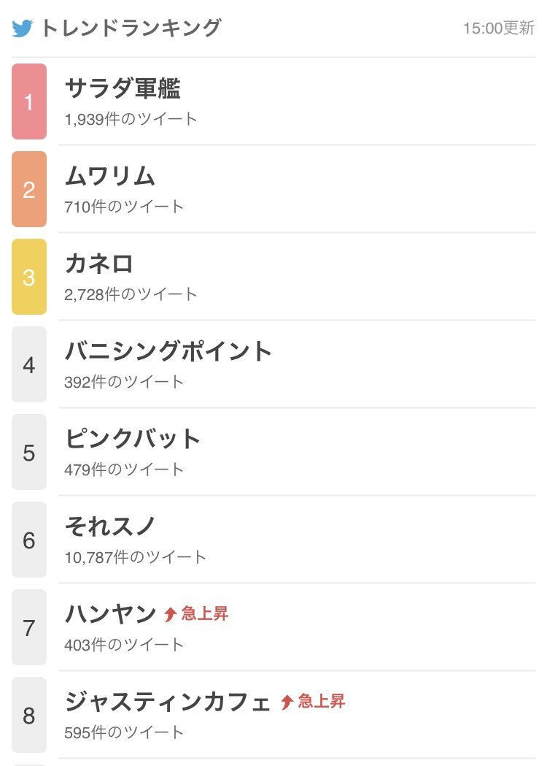Click the yellow rank 3 badge
Image resolution: width=547 pixels, height=766 pixels.
click(29, 277)
